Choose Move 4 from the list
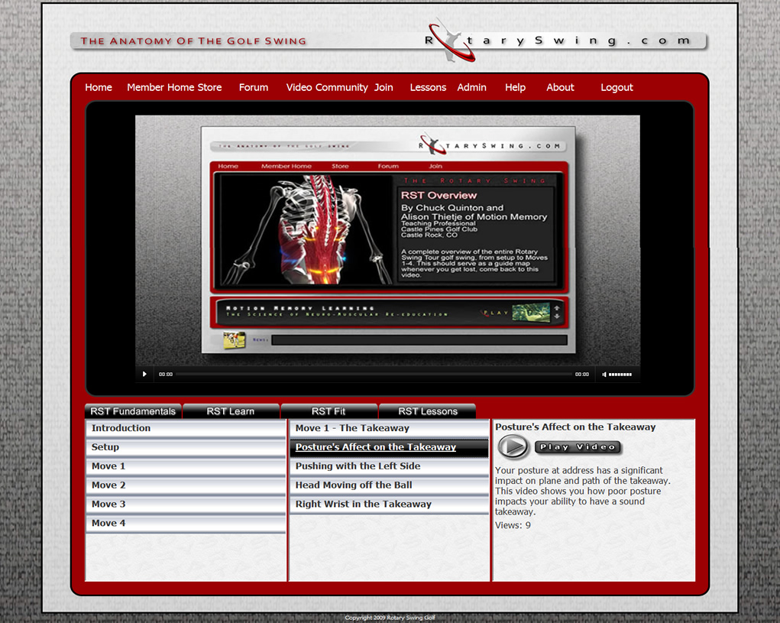The width and height of the screenshot is (780, 623). pyautogui.click(x=186, y=523)
